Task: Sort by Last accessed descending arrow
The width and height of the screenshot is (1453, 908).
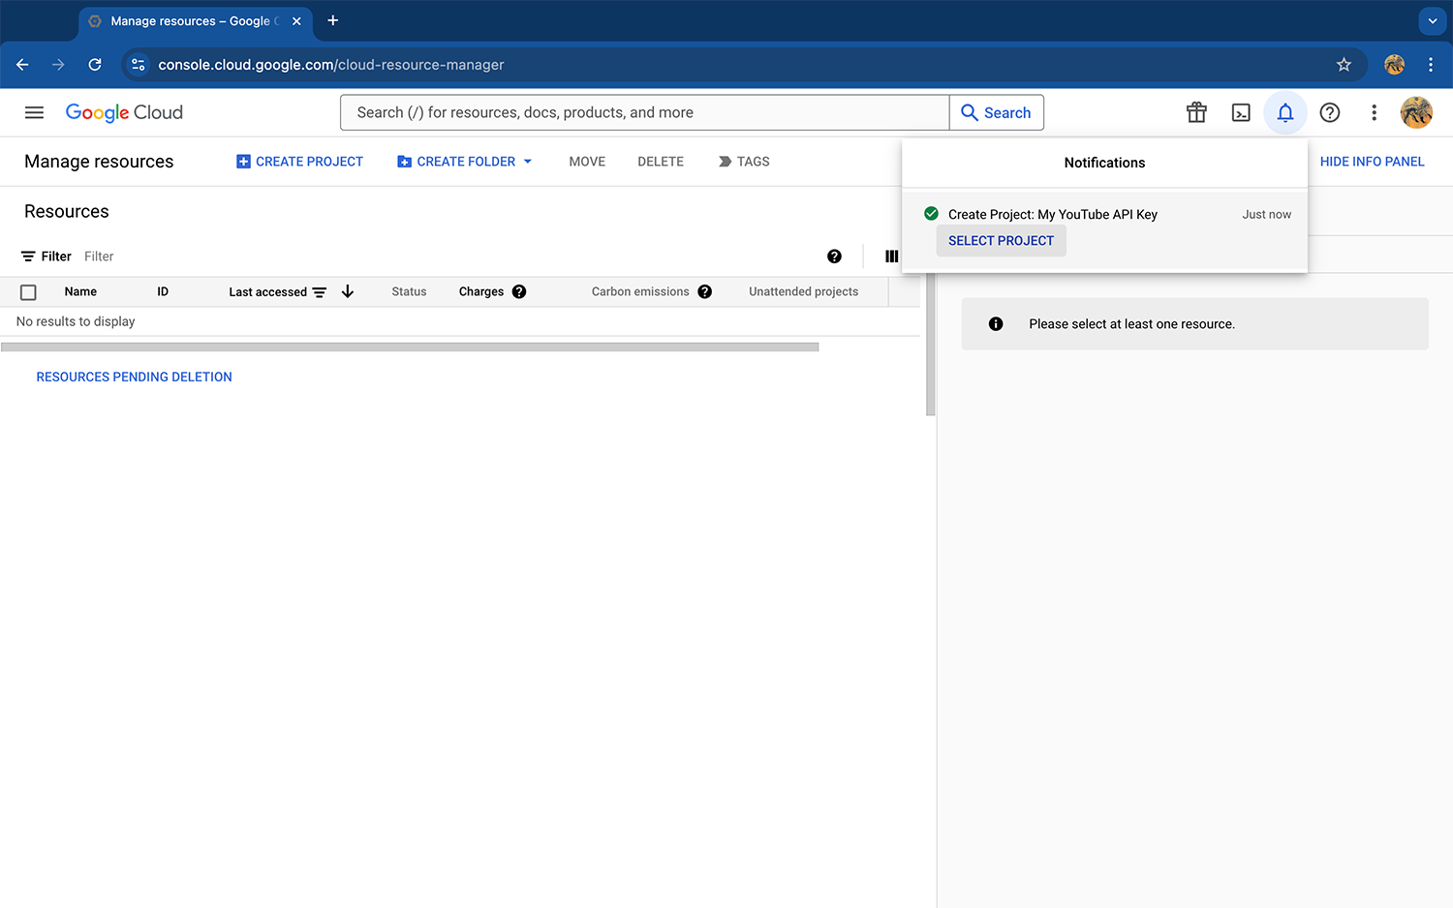Action: [348, 291]
